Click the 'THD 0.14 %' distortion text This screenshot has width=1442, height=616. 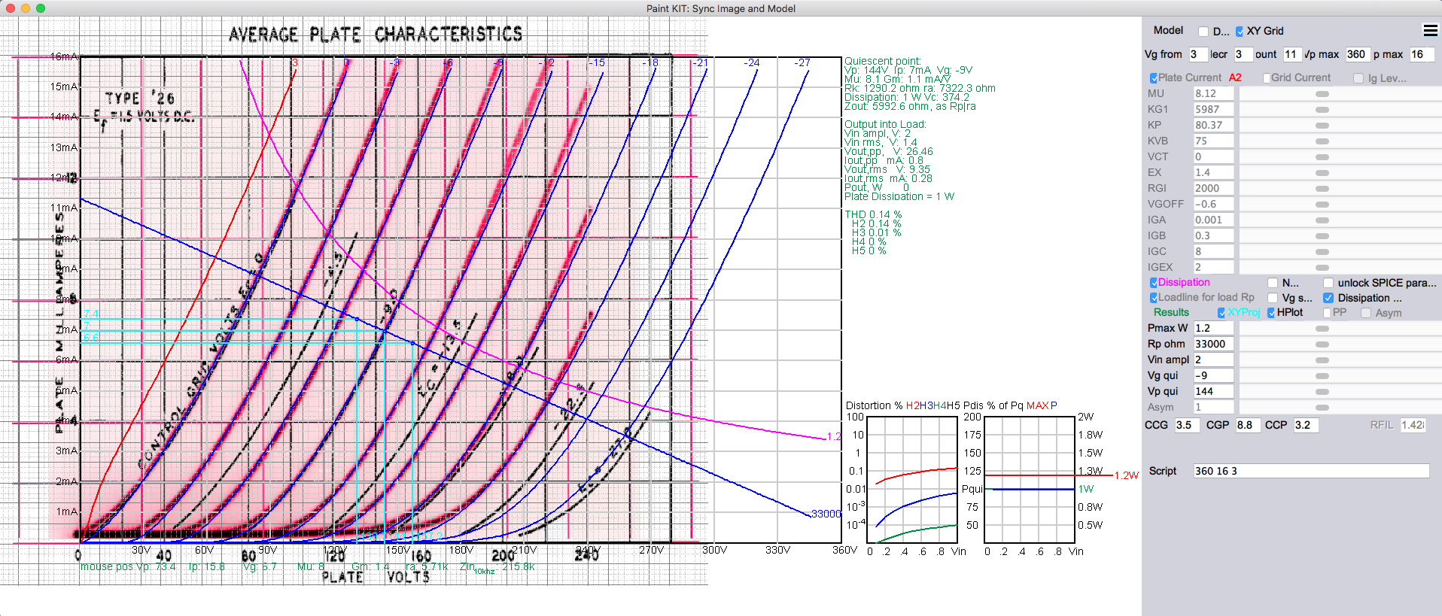click(873, 214)
